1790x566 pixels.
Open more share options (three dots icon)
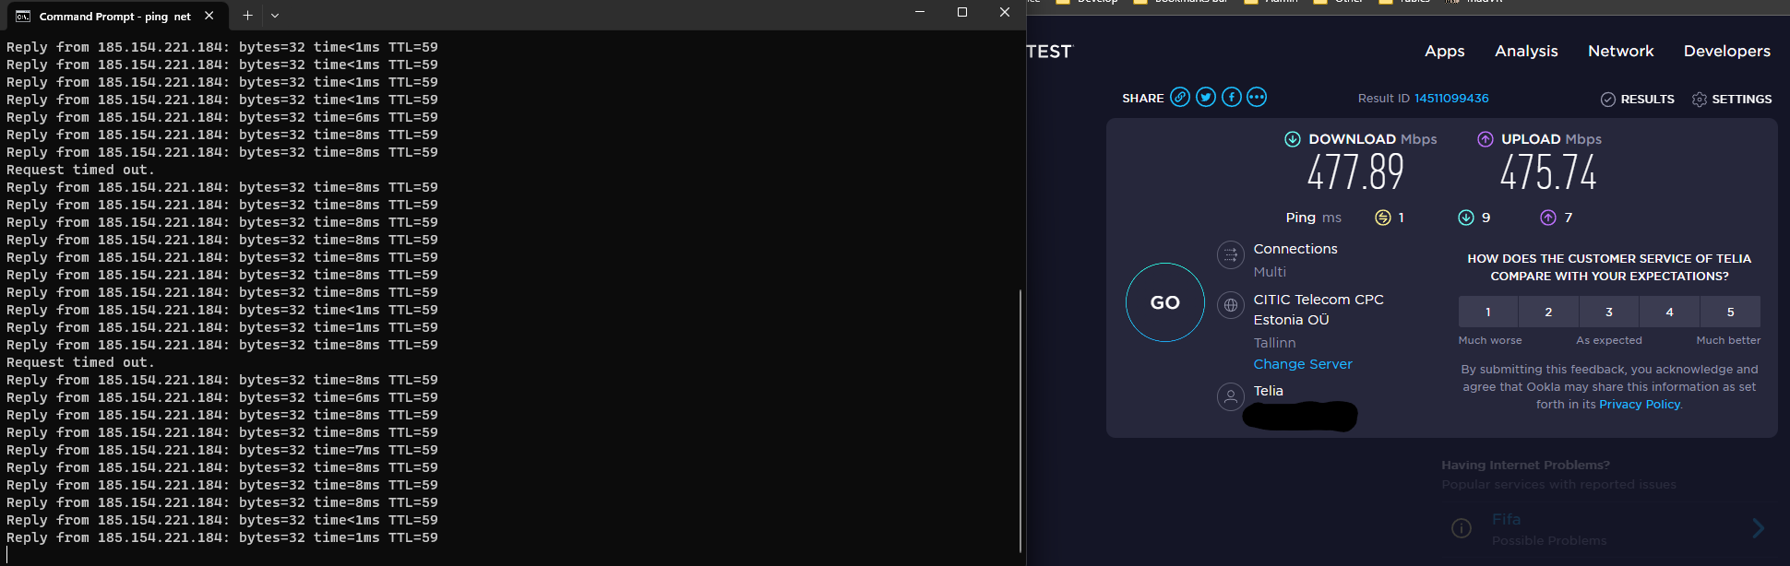(x=1257, y=97)
